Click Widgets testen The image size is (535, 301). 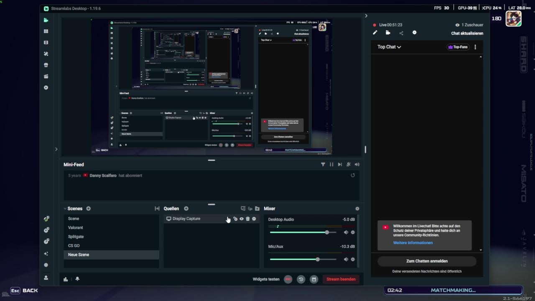266,279
